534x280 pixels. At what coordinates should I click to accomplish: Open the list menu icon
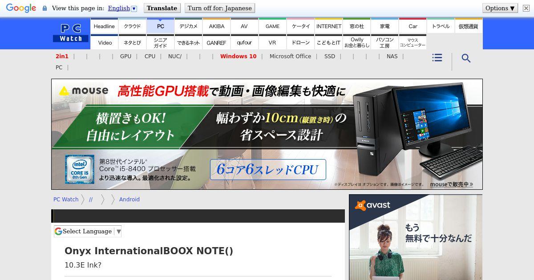click(x=437, y=58)
